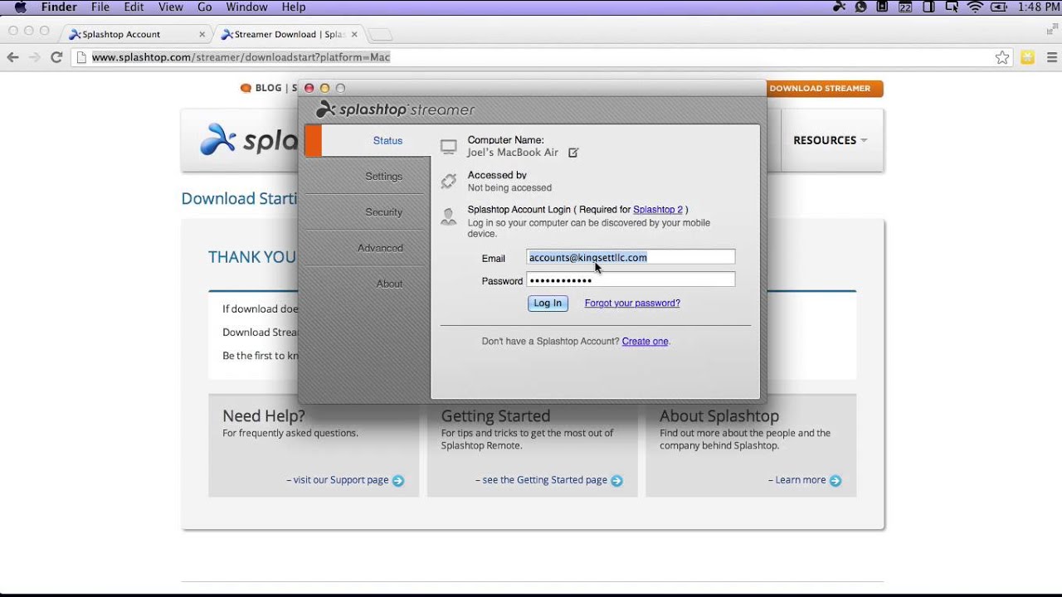Edit the computer name with pencil icon
This screenshot has height=597, width=1062.
pos(573,153)
